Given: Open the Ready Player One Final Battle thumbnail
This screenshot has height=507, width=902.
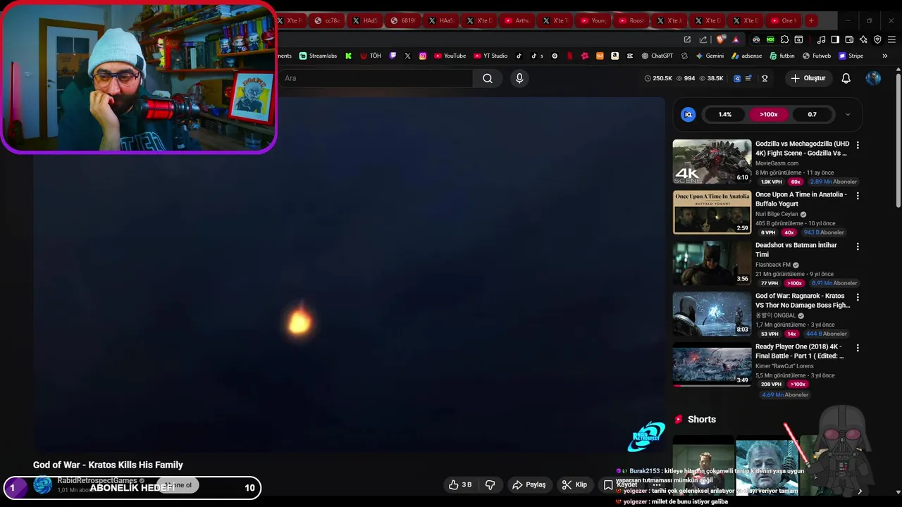Looking at the screenshot, I should (x=712, y=364).
